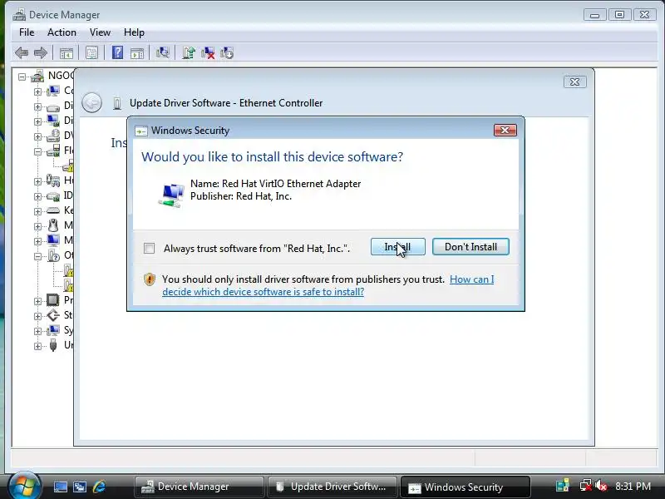The width and height of the screenshot is (665, 499).
Task: Click the muted volume tray icon
Action: (x=601, y=486)
